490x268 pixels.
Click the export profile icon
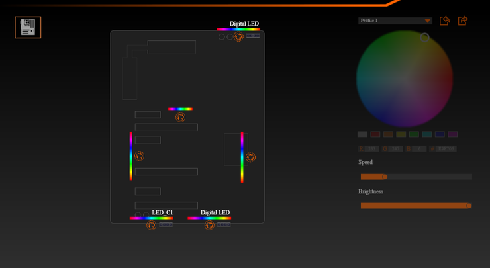click(x=463, y=21)
